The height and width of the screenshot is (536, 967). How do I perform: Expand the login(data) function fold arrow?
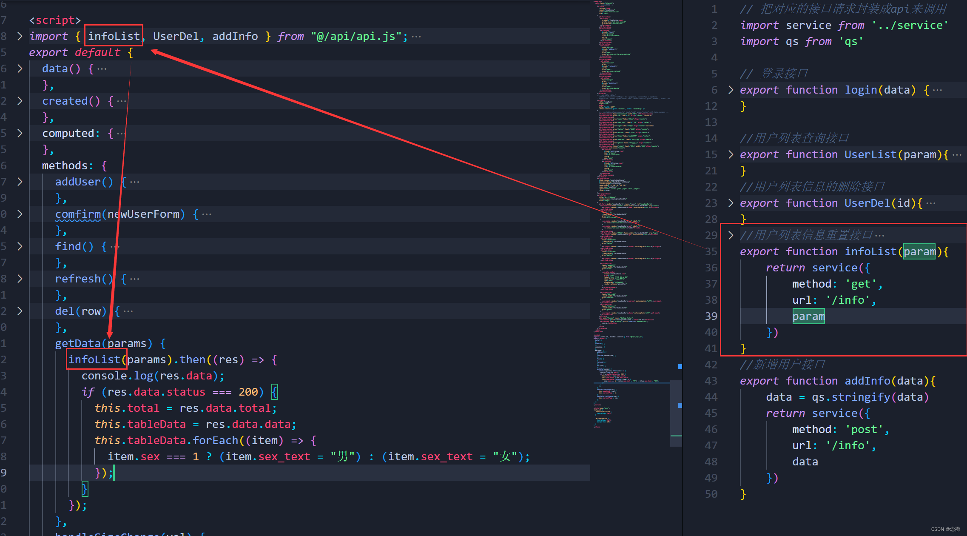[x=731, y=90]
